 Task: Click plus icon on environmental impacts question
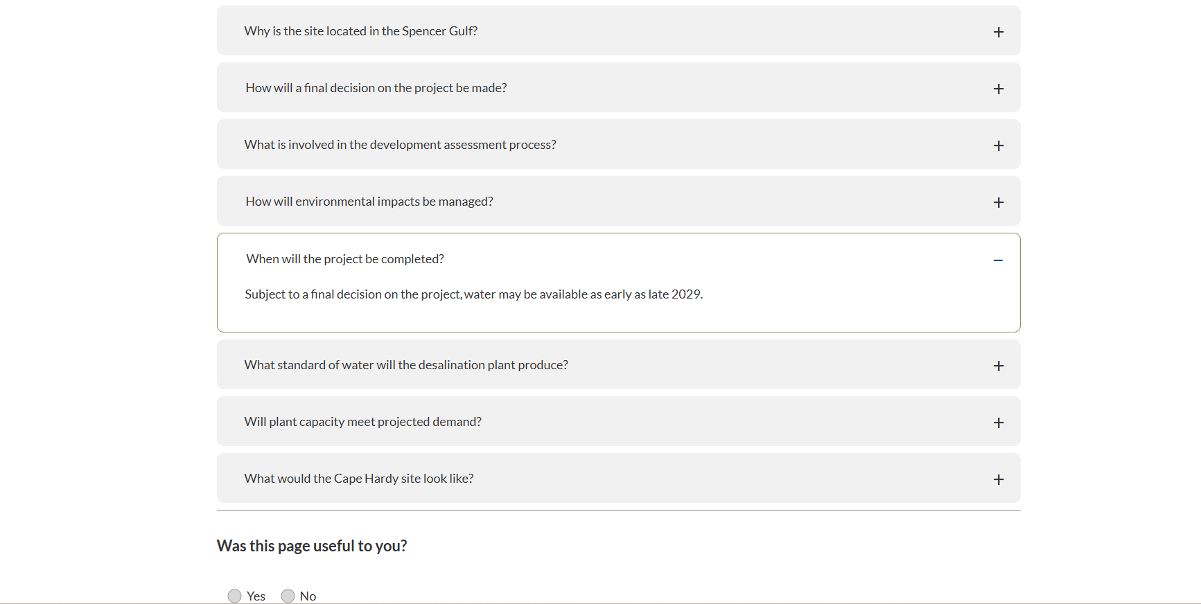[999, 202]
